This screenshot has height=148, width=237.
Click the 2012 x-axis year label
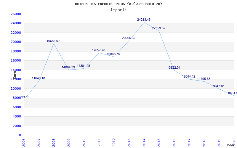[x=114, y=142]
